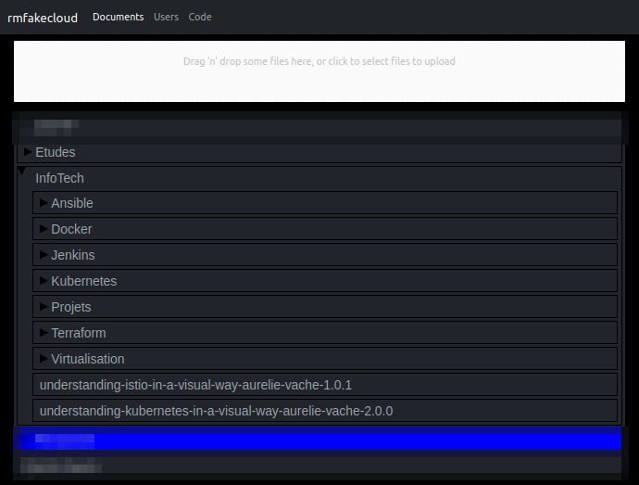Viewport: 639px width, 485px height.
Task: Expand the Jenkins folder triangle
Action: click(x=44, y=254)
